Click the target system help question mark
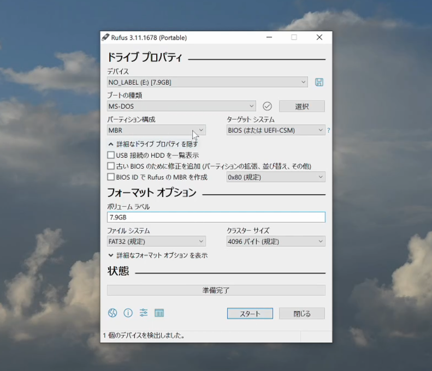 click(328, 130)
